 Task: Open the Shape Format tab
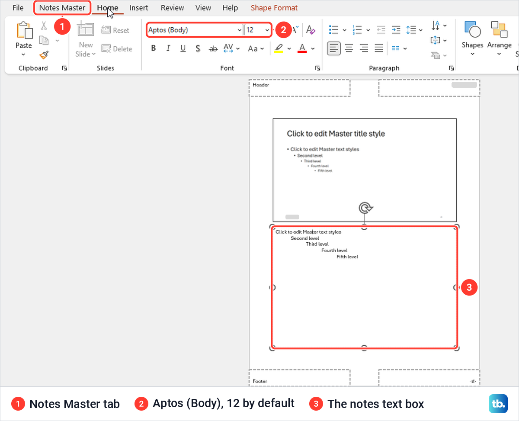pyautogui.click(x=274, y=8)
